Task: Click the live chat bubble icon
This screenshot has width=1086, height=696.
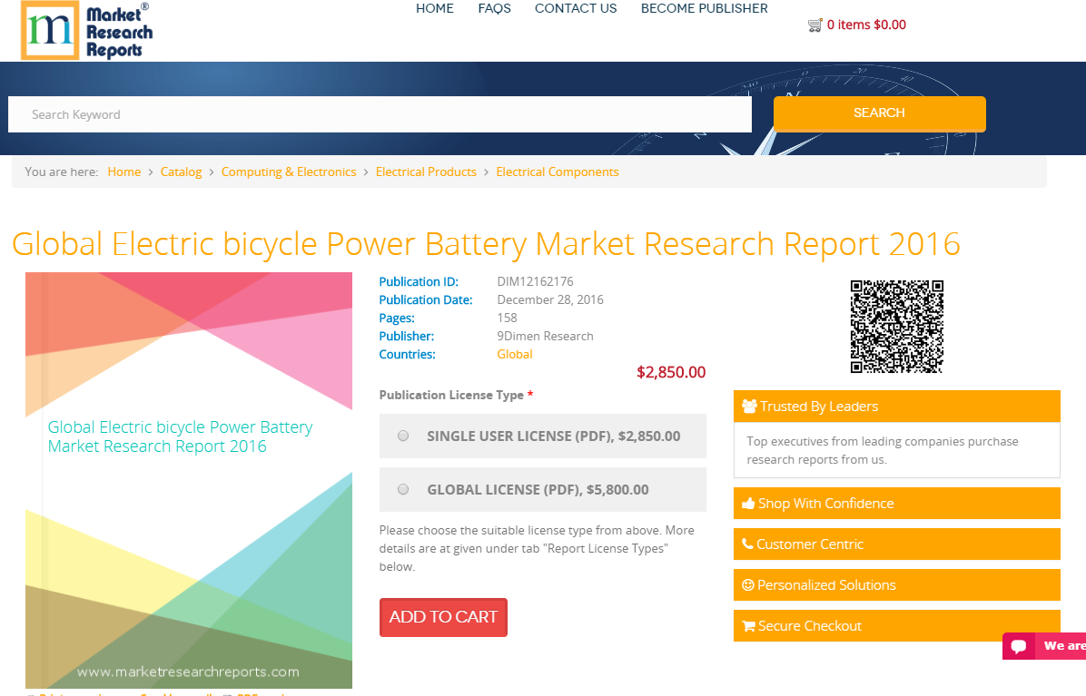Action: (x=1019, y=646)
